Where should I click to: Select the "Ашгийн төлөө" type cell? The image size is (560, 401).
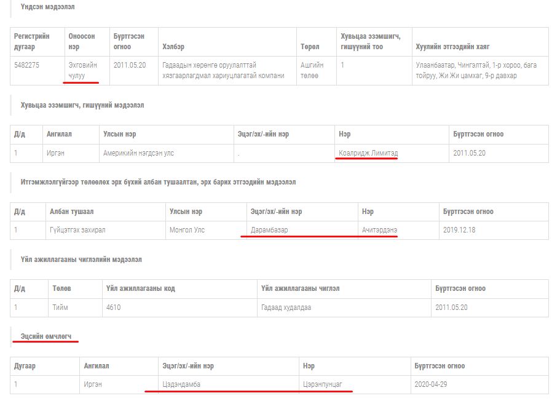pos(312,70)
